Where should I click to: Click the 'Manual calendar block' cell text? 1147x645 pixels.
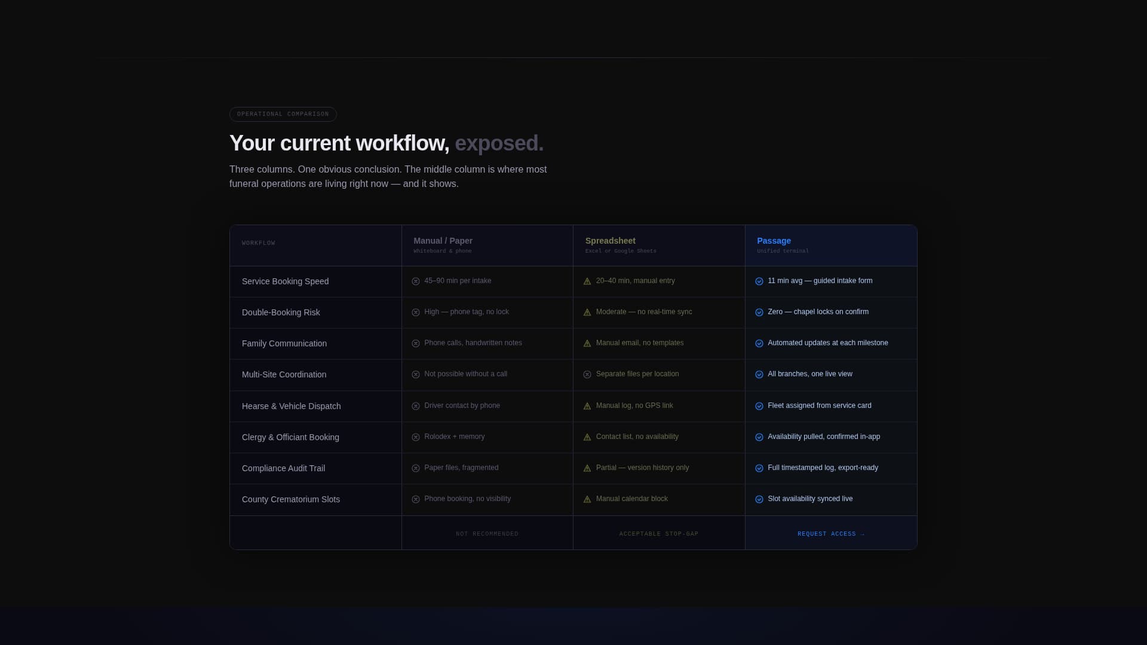click(631, 499)
